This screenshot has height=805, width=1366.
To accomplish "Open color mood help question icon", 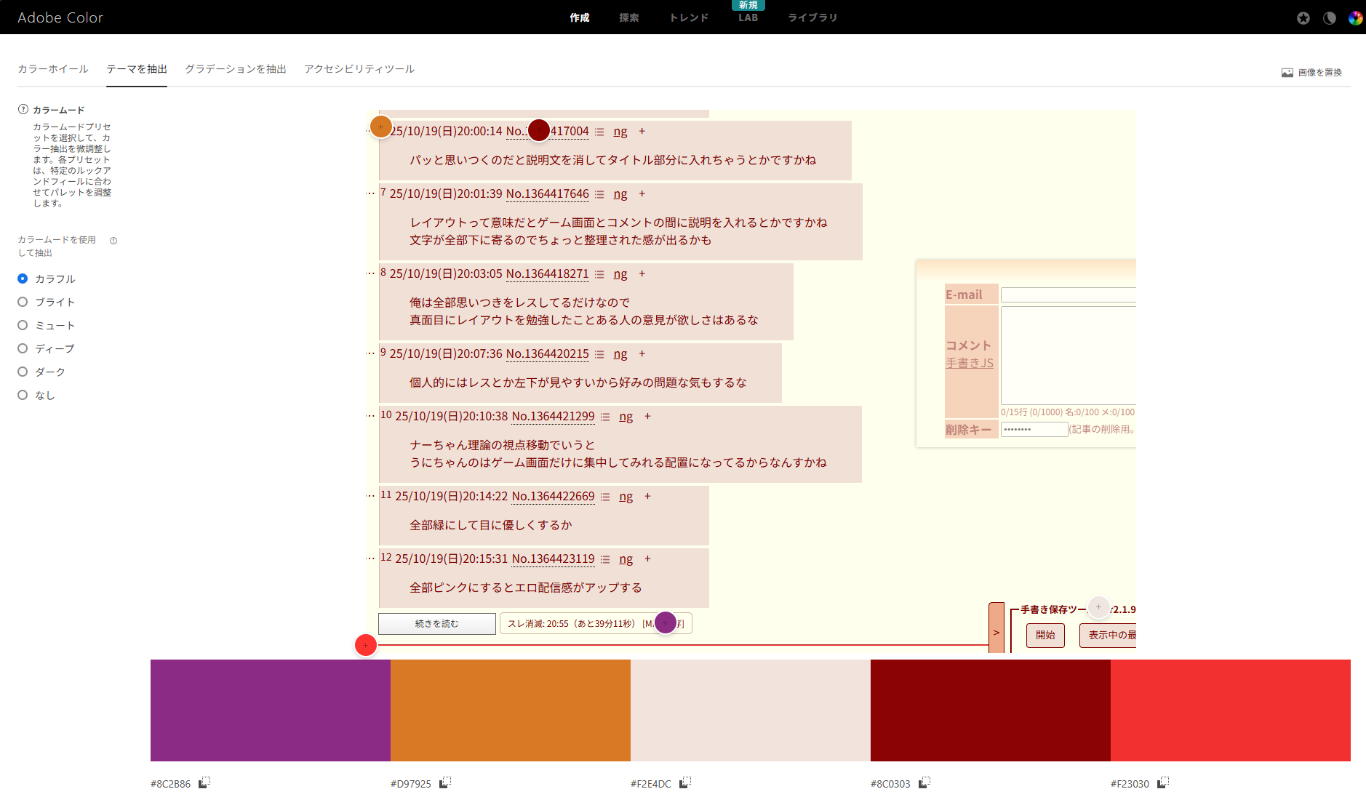I will (23, 110).
